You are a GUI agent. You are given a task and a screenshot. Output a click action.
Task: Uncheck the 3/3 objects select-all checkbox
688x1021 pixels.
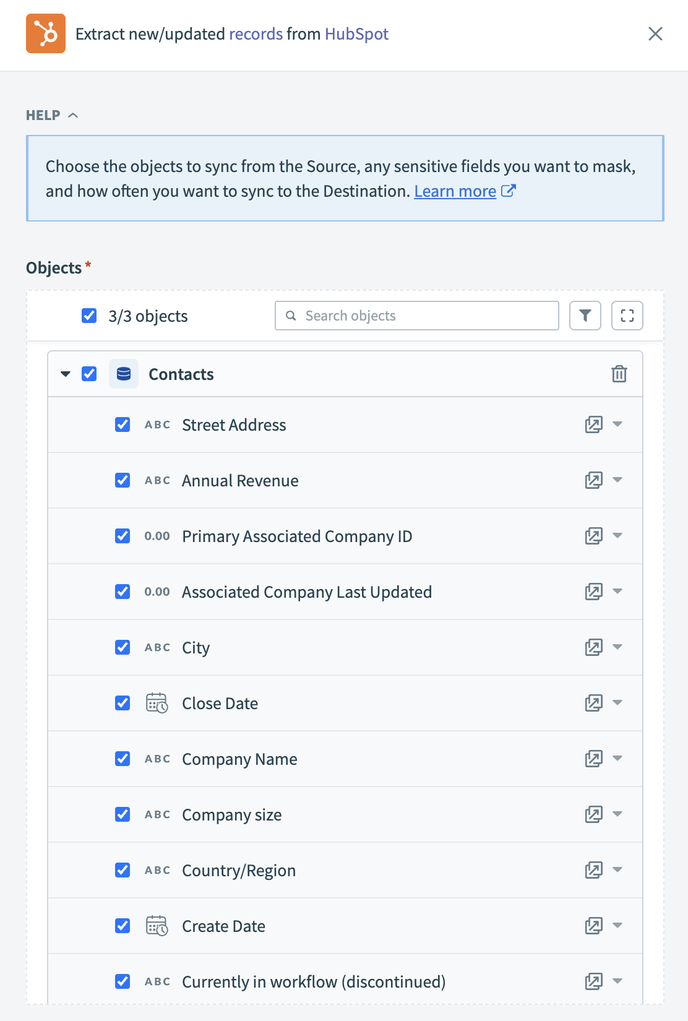coord(89,316)
